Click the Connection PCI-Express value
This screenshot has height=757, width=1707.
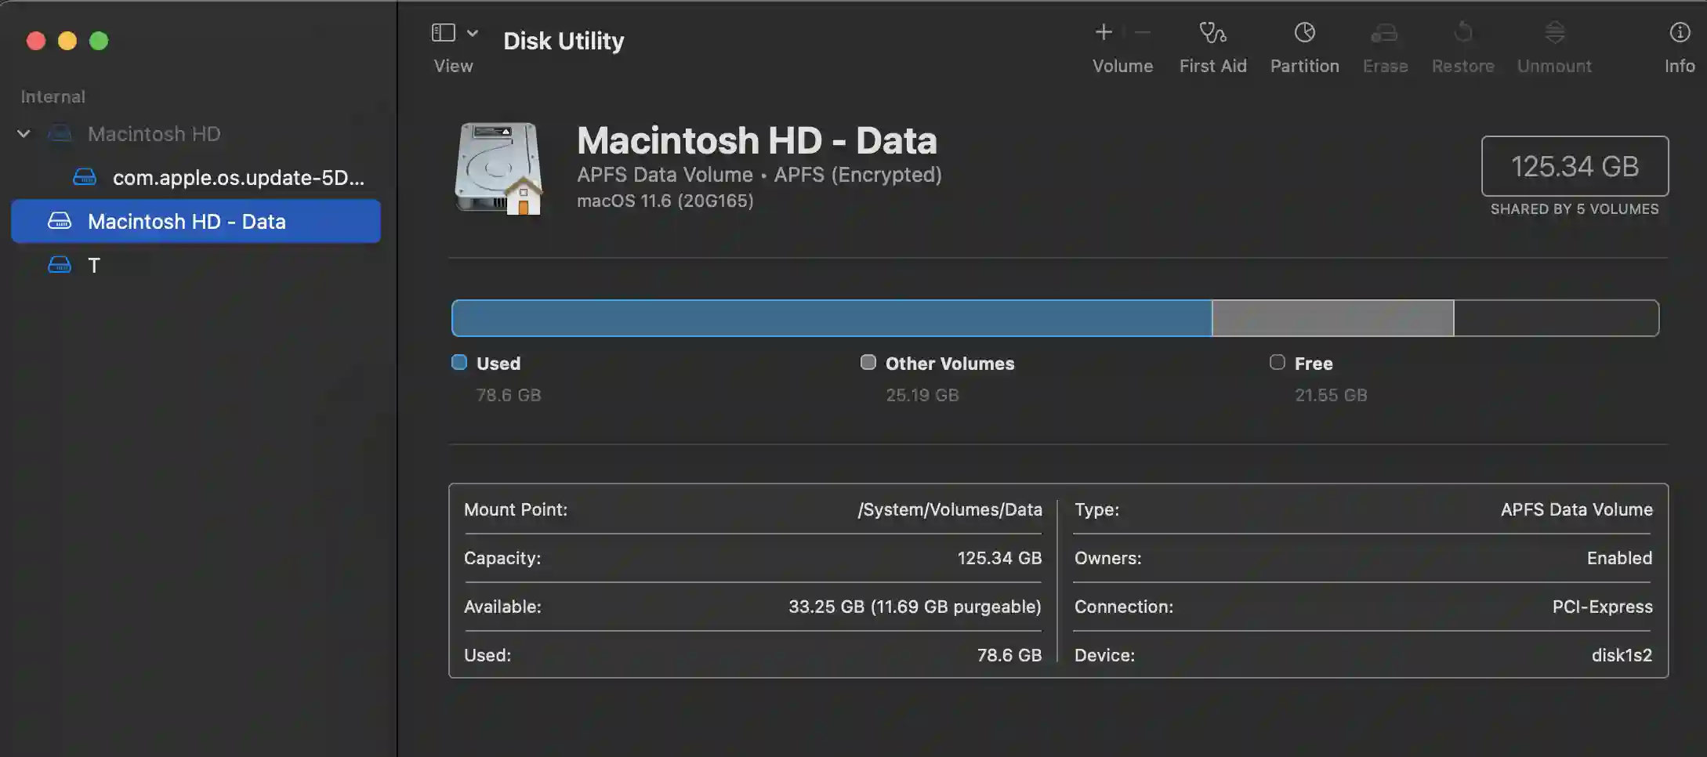[x=1602, y=607]
